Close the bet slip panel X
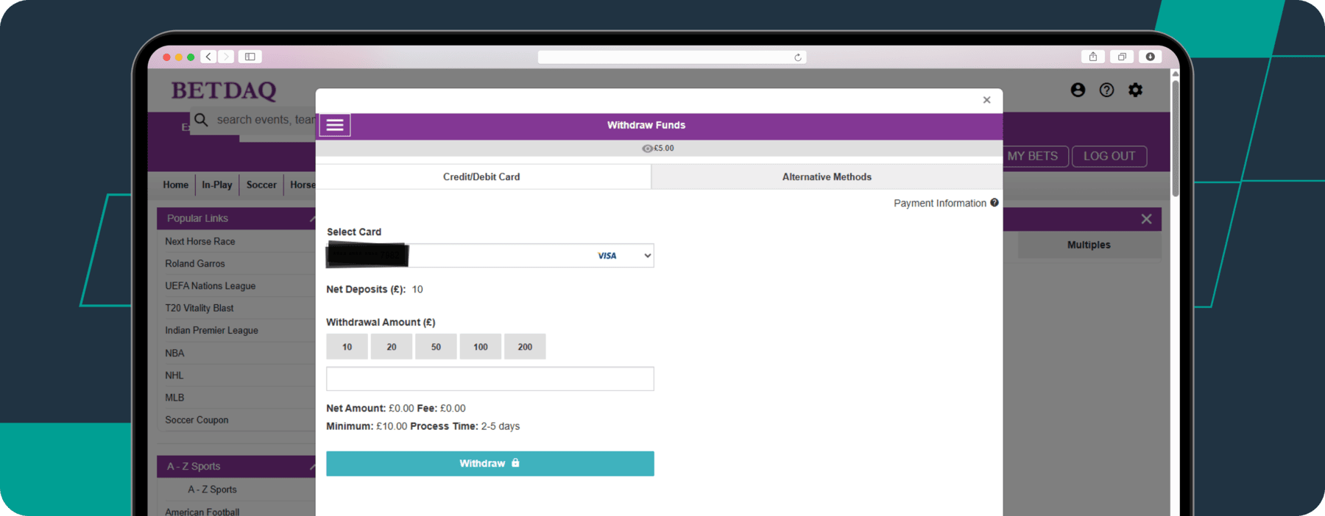 click(x=1146, y=219)
